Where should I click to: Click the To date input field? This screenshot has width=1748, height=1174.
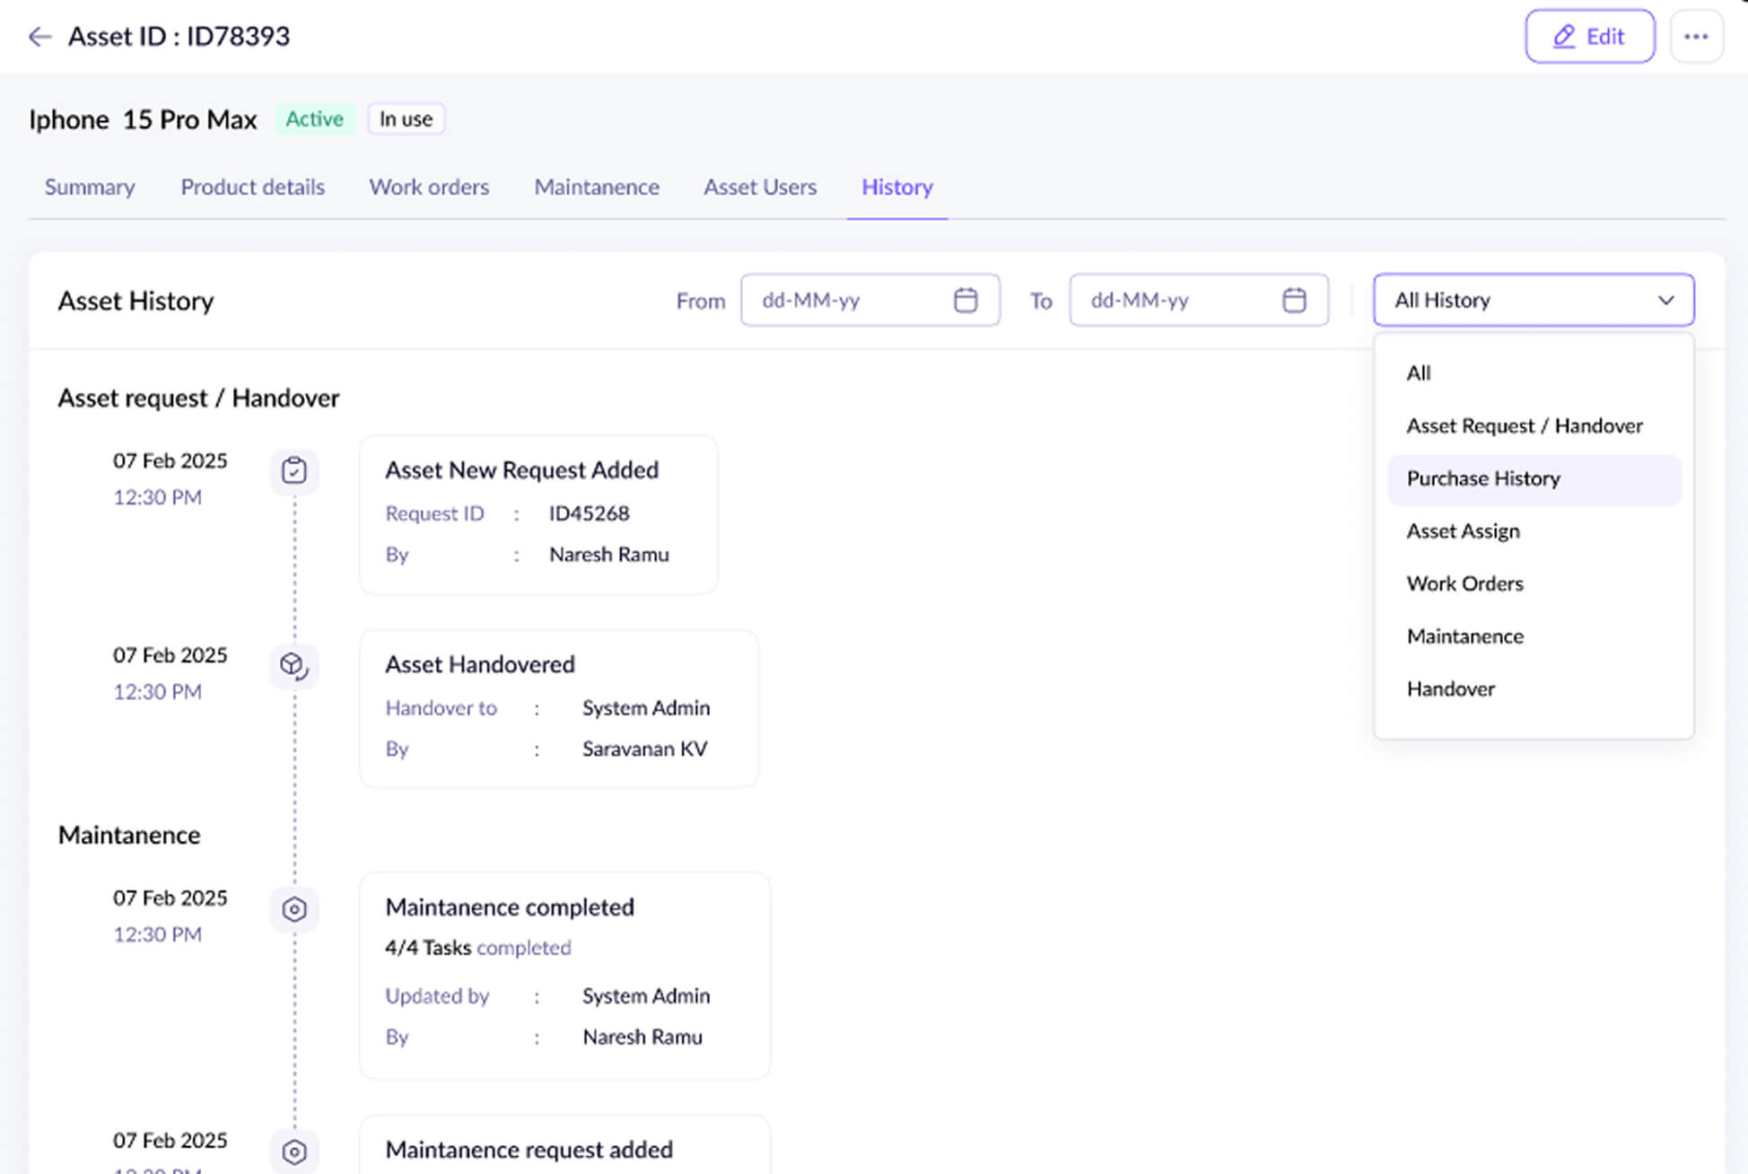[1198, 300]
